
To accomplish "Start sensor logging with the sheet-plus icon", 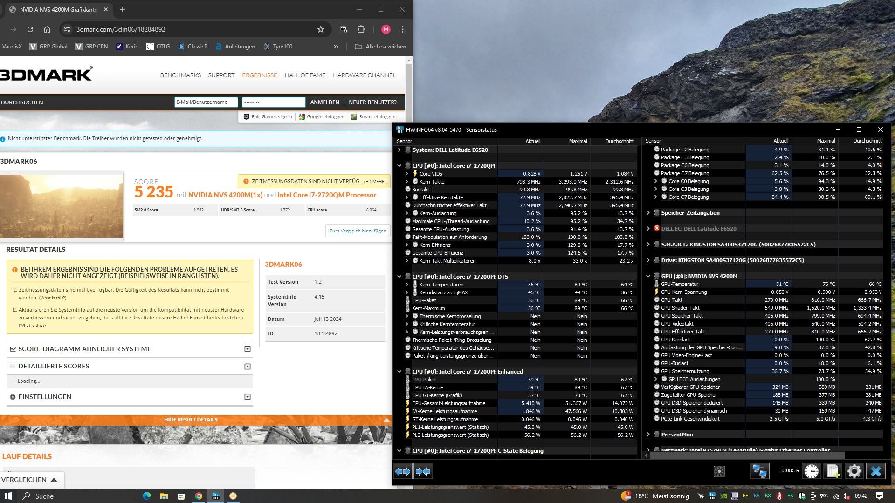I will point(833,471).
